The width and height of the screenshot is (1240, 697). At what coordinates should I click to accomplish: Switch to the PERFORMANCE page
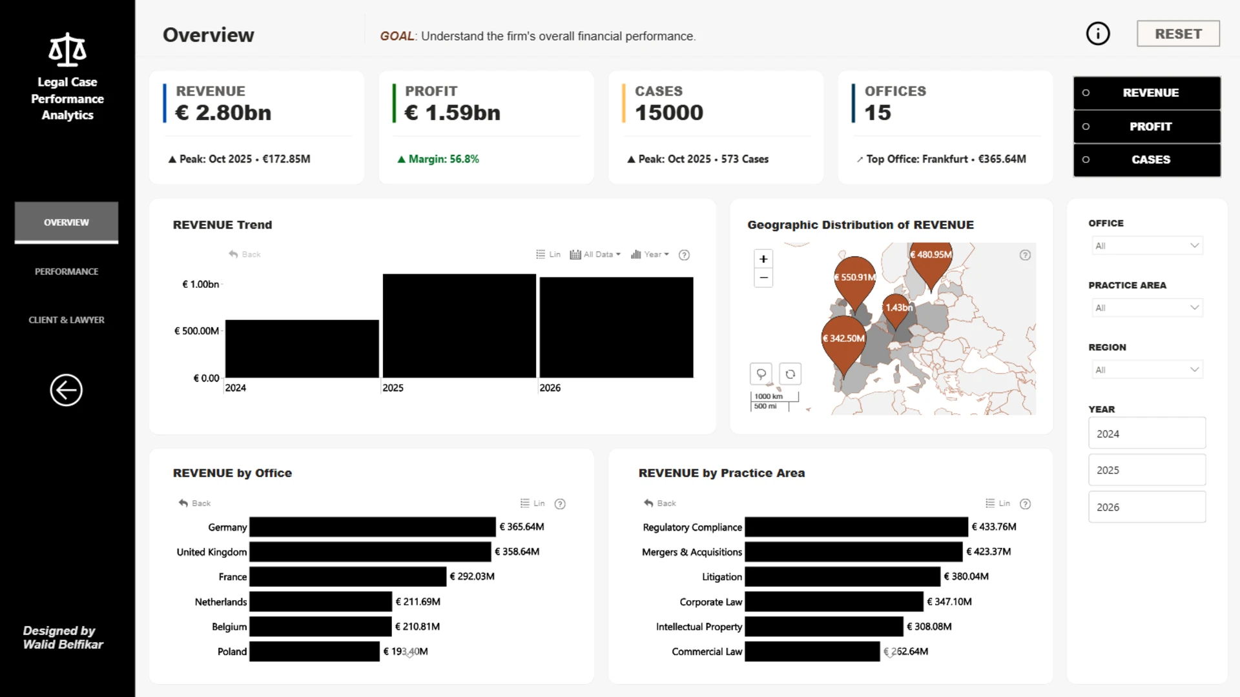tap(67, 272)
